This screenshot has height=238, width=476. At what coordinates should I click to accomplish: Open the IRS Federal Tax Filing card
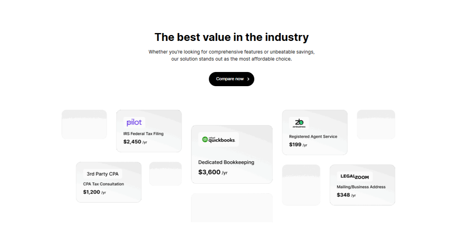coord(149,131)
